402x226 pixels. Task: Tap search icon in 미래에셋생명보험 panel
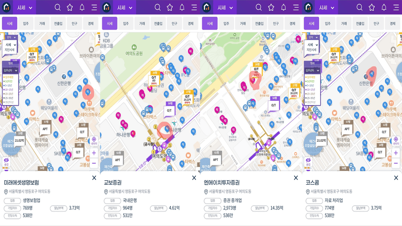(58, 8)
